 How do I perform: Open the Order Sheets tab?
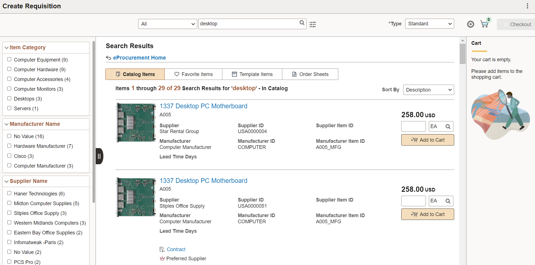click(x=310, y=74)
